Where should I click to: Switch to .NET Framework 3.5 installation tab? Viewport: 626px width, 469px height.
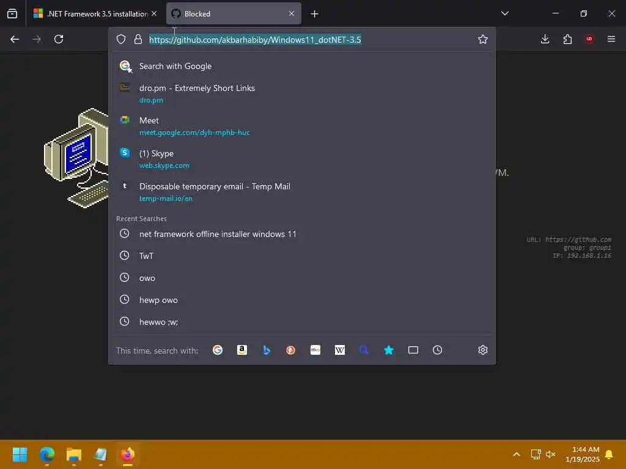click(95, 13)
